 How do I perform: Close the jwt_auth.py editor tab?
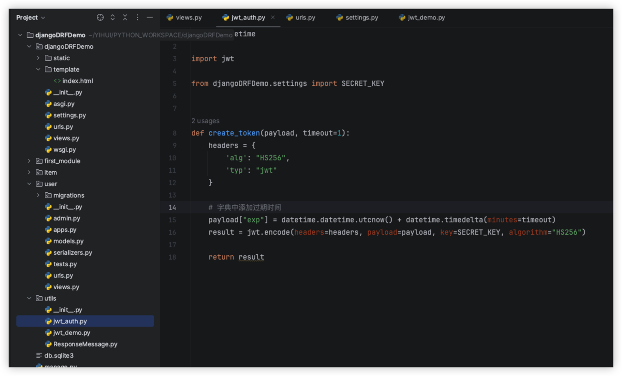pyautogui.click(x=273, y=18)
